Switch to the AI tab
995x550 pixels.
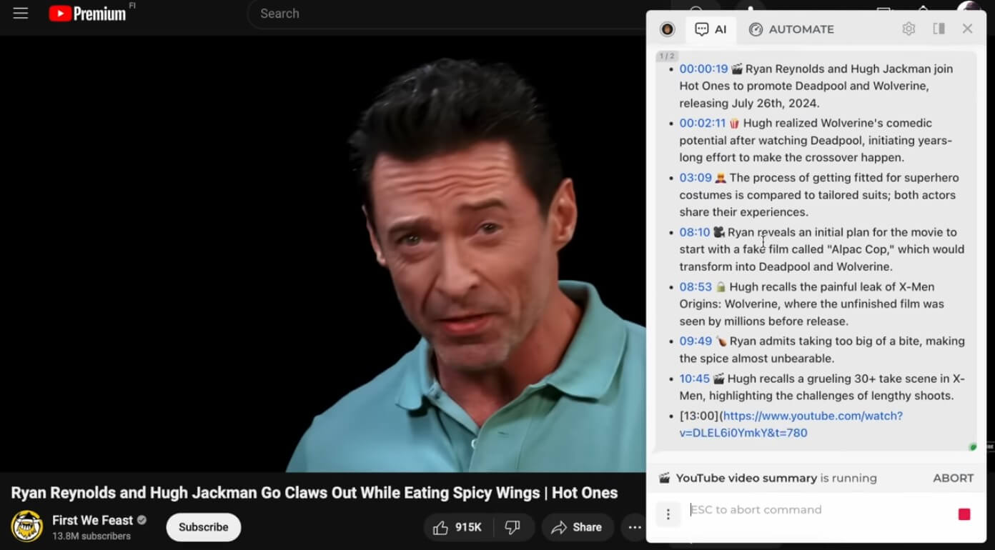coord(711,29)
